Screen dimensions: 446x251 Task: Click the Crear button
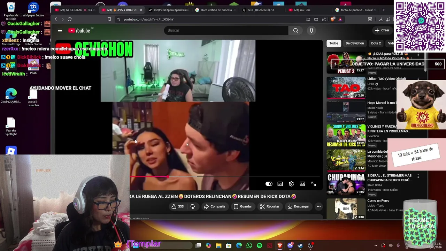coord(382,30)
